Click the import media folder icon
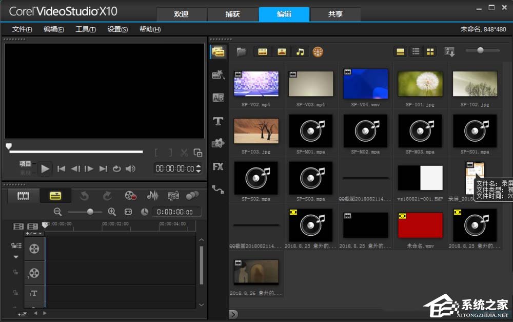 pyautogui.click(x=242, y=52)
